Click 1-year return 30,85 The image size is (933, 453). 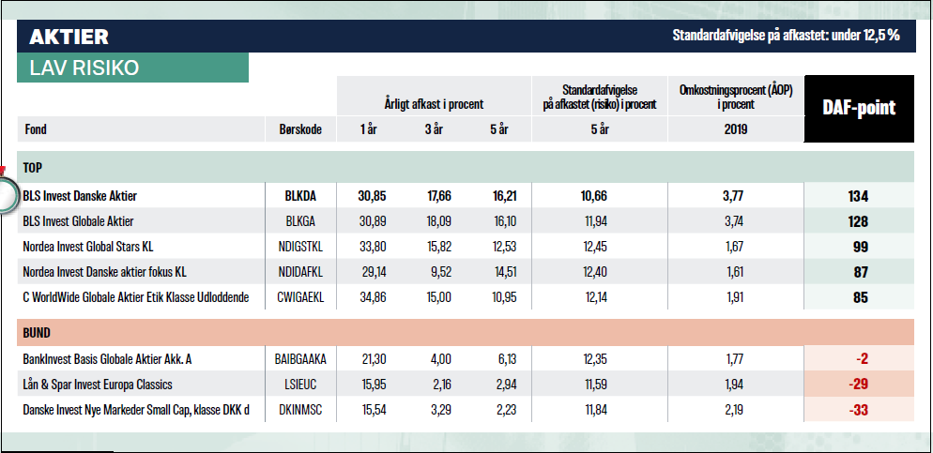pos(372,196)
